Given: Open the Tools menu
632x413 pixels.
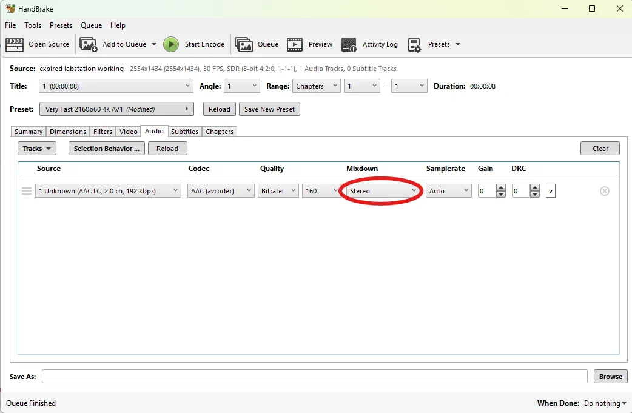Looking at the screenshot, I should click(33, 25).
